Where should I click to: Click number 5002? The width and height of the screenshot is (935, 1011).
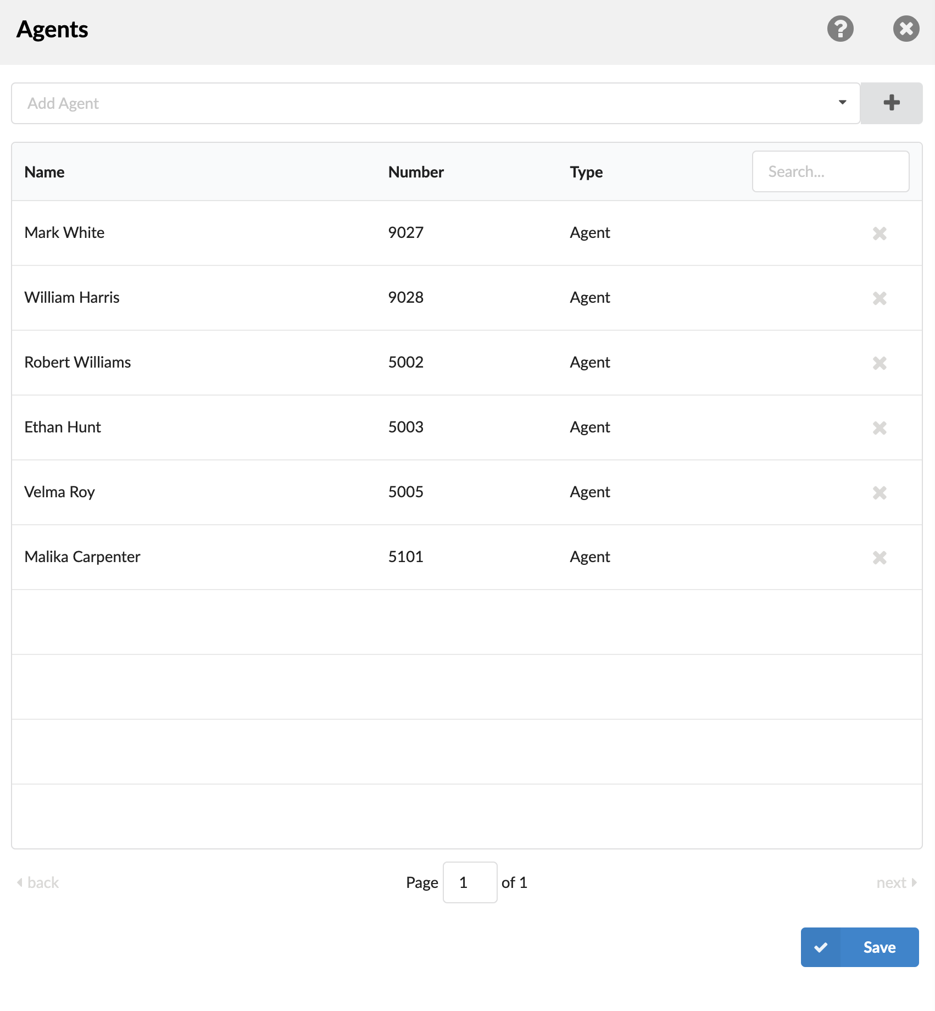[406, 362]
